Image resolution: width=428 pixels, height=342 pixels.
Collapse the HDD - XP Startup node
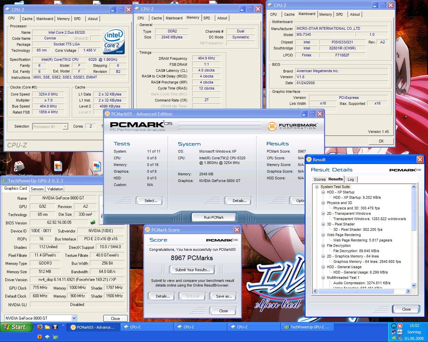(323, 192)
